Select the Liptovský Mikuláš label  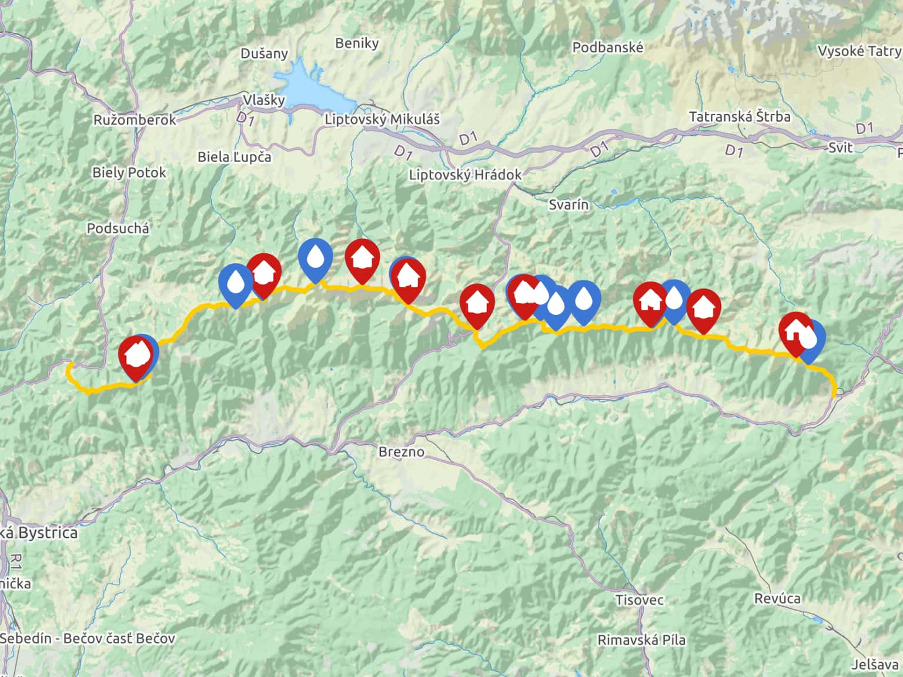382,119
